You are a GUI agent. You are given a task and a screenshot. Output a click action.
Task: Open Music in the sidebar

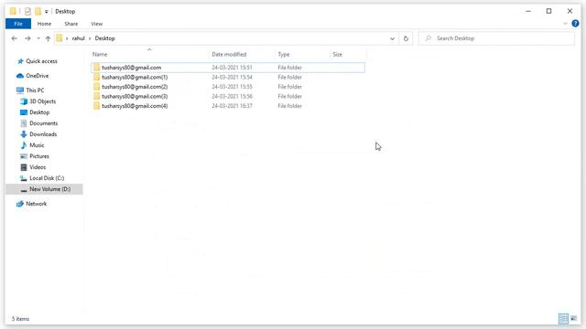coord(37,145)
